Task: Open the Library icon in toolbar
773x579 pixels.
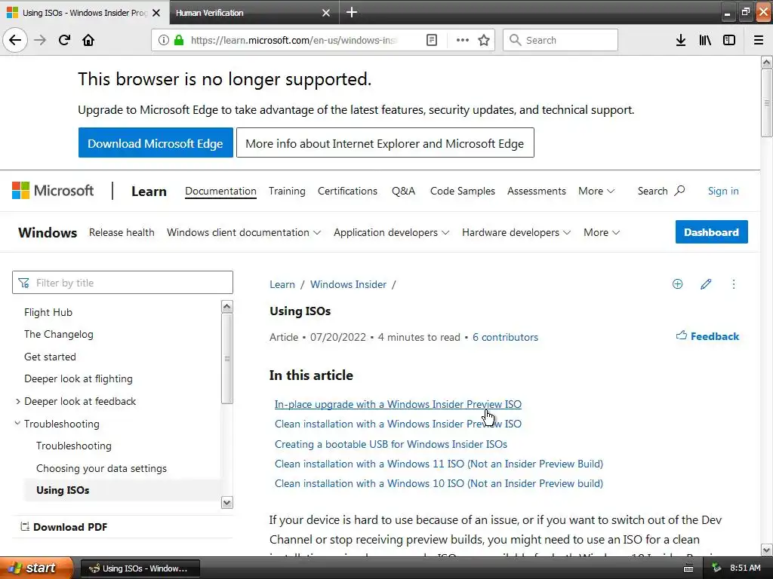Action: coord(705,40)
